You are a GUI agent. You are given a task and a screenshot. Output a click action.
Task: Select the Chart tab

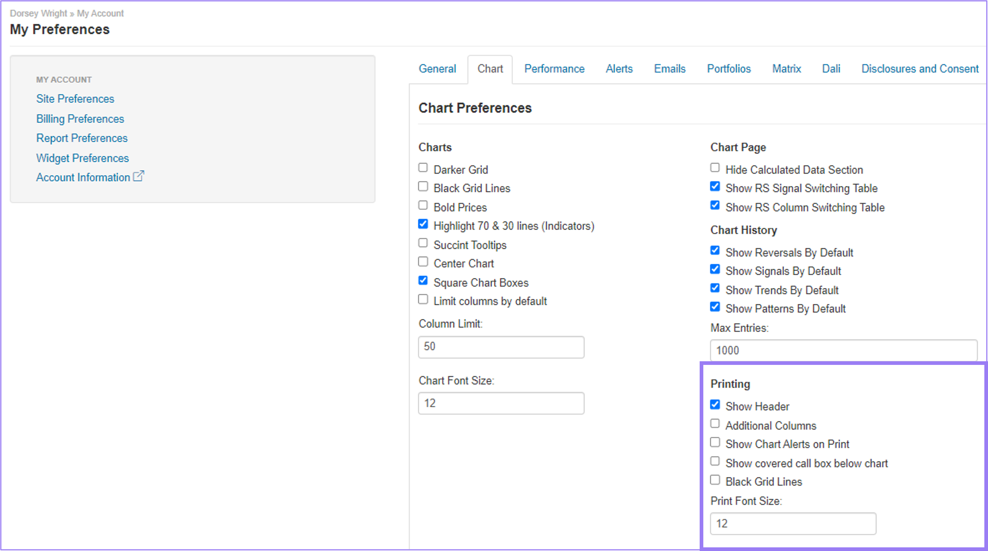pyautogui.click(x=490, y=69)
